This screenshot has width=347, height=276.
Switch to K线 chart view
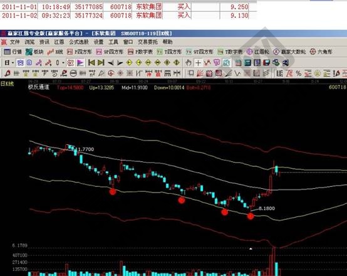click(x=55, y=52)
